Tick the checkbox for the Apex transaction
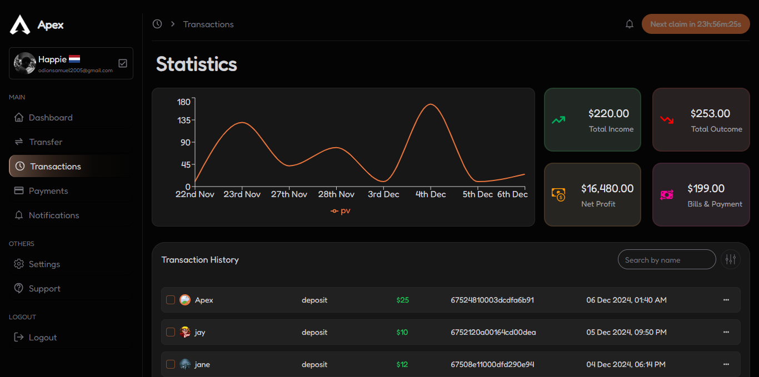The height and width of the screenshot is (377, 759). click(x=171, y=300)
